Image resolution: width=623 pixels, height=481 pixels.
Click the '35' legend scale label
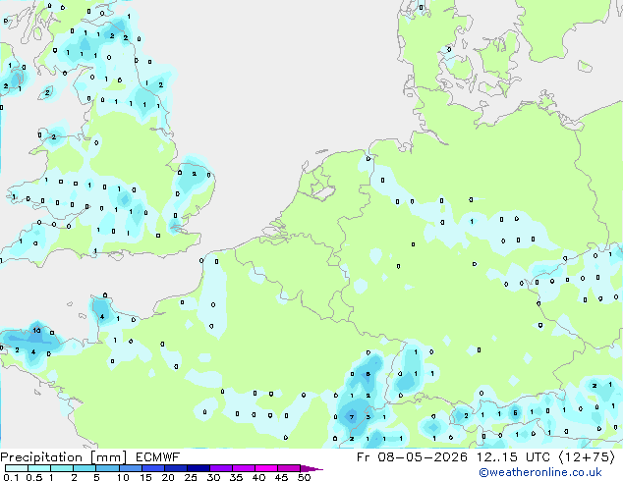pos(236,477)
